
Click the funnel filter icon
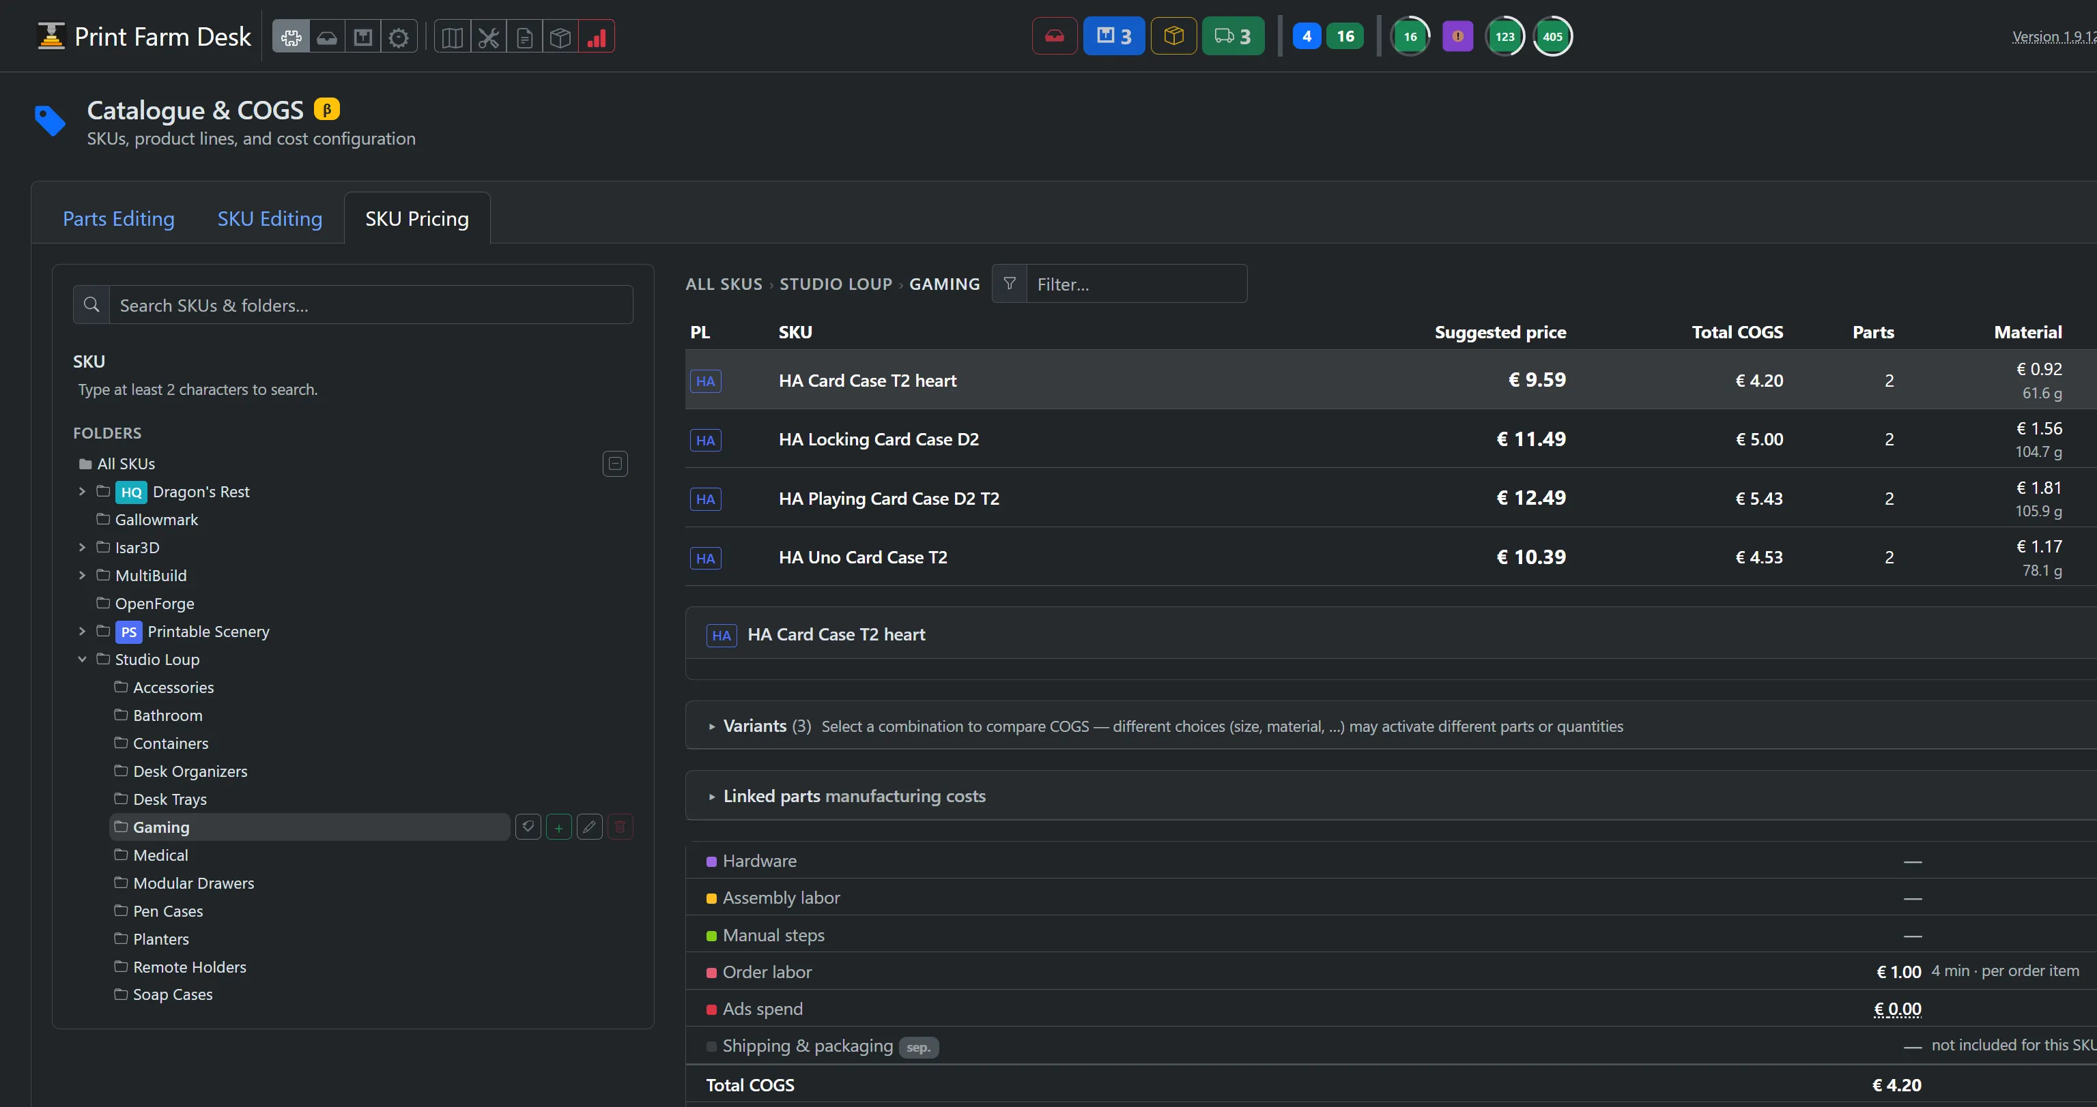1010,284
